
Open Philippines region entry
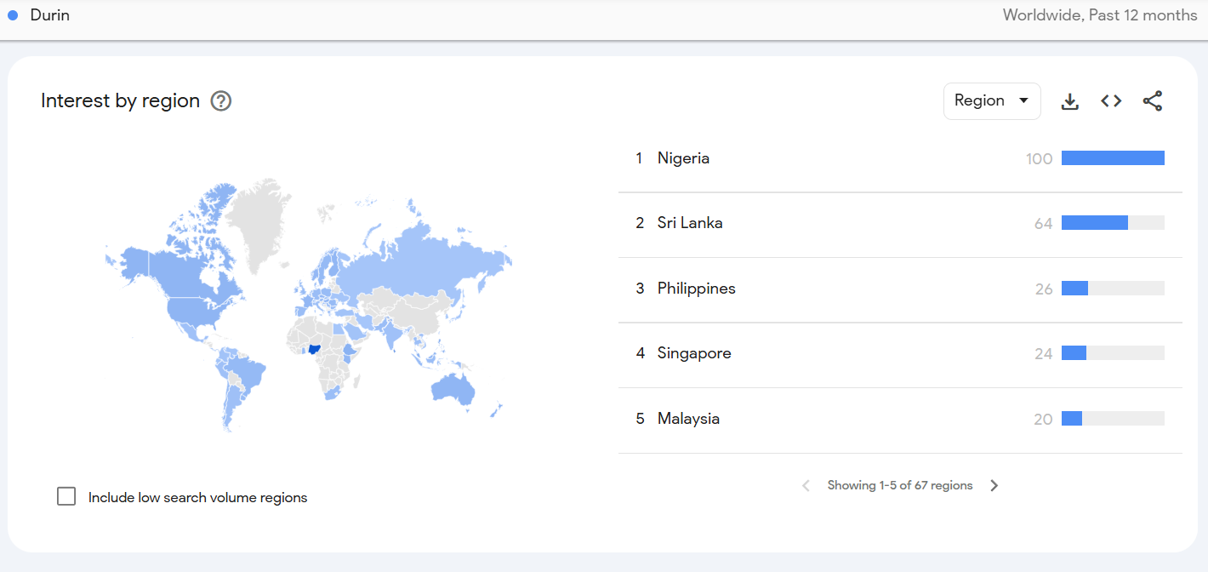pos(900,289)
